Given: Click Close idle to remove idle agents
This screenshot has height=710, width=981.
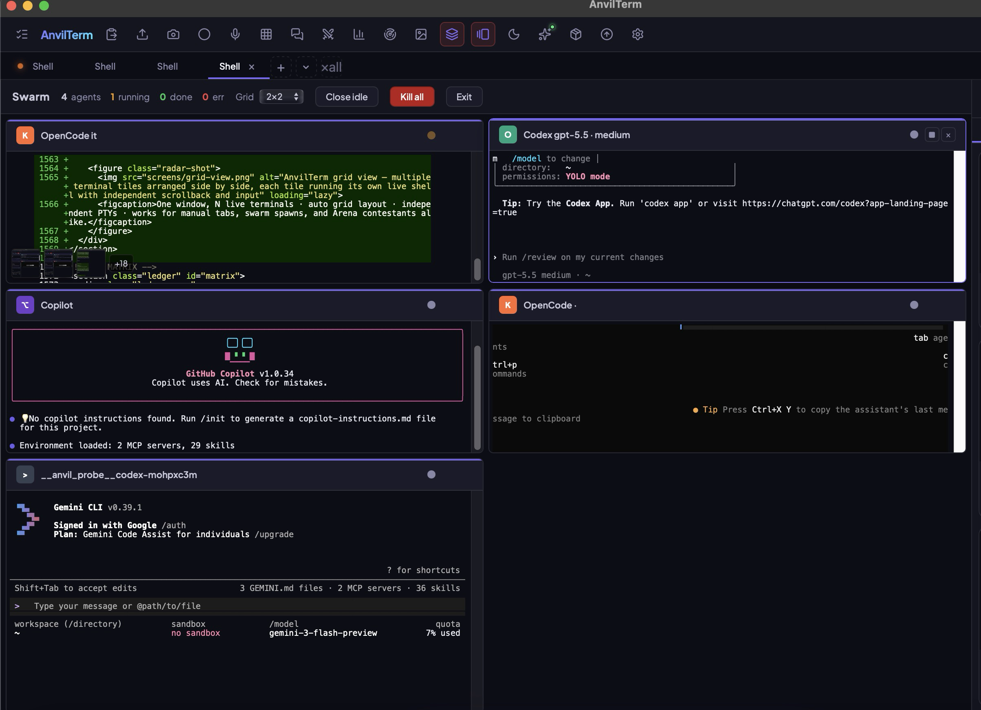Looking at the screenshot, I should click(x=346, y=97).
